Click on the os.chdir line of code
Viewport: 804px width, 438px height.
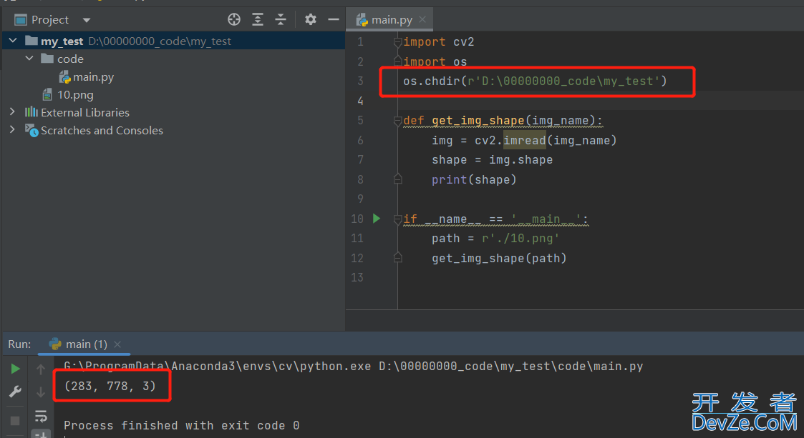click(x=535, y=81)
